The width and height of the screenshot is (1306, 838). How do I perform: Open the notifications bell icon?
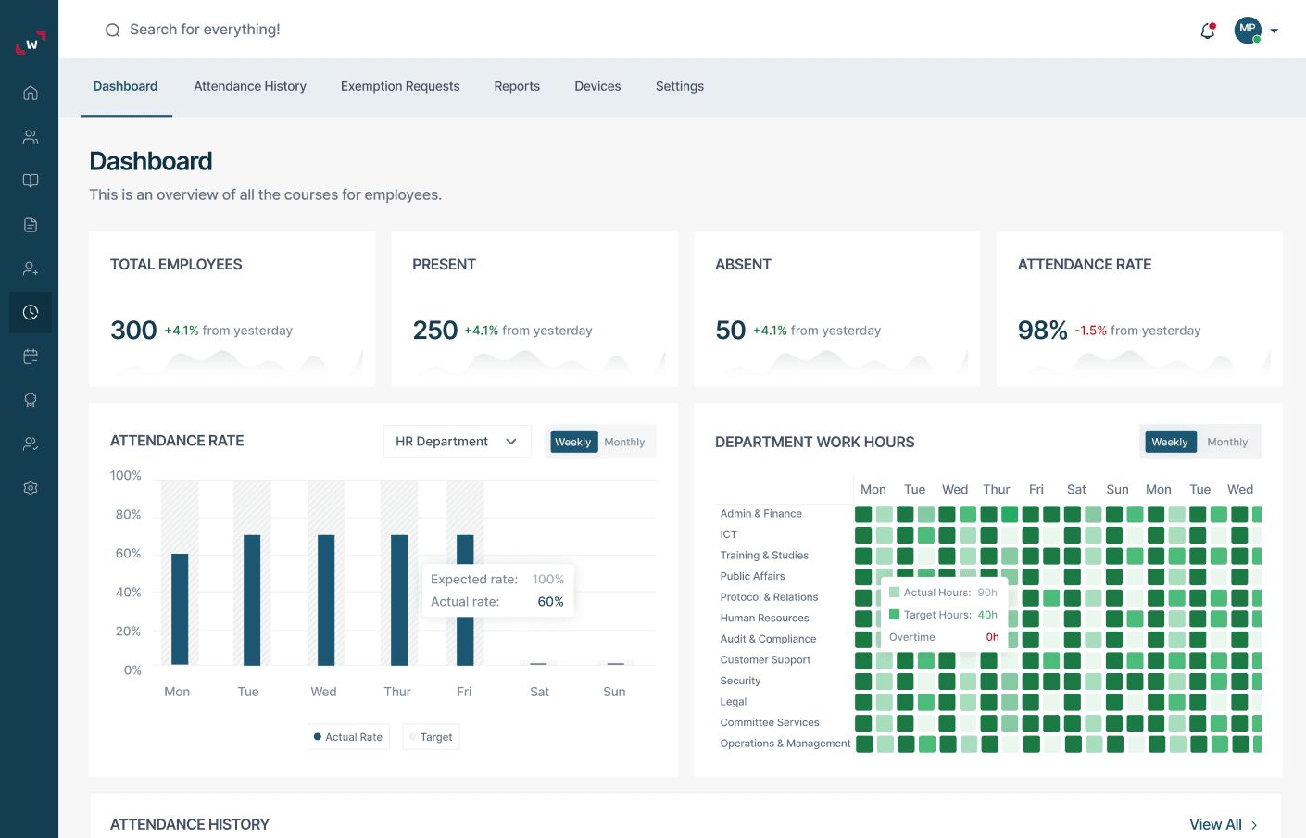(x=1207, y=31)
